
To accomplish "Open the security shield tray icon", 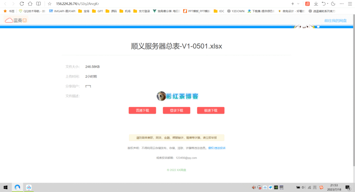I will (x=259, y=187).
